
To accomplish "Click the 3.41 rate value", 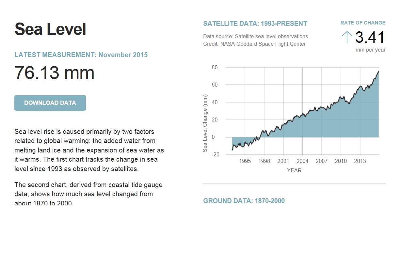I will point(370,37).
